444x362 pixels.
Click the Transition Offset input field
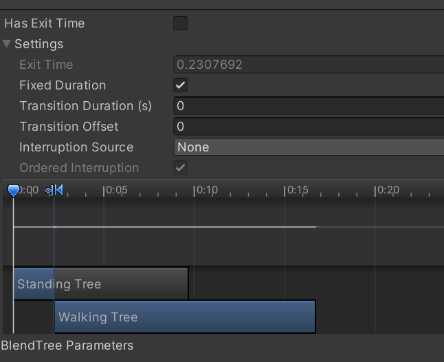click(309, 127)
